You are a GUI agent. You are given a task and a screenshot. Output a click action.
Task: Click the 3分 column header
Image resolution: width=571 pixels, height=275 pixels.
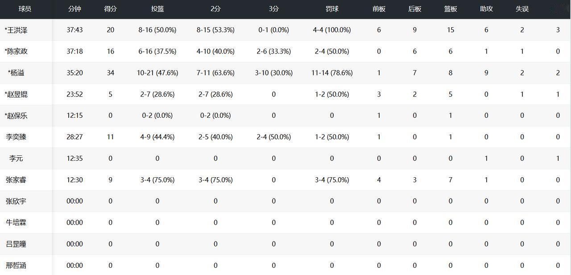(273, 9)
